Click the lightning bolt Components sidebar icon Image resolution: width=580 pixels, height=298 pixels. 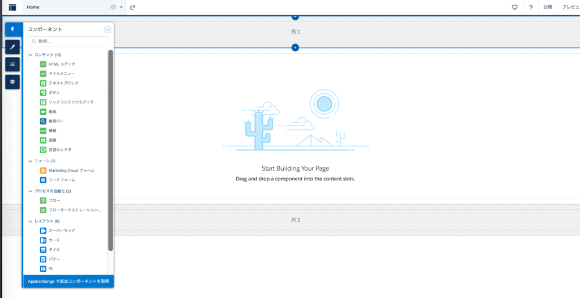point(12,29)
